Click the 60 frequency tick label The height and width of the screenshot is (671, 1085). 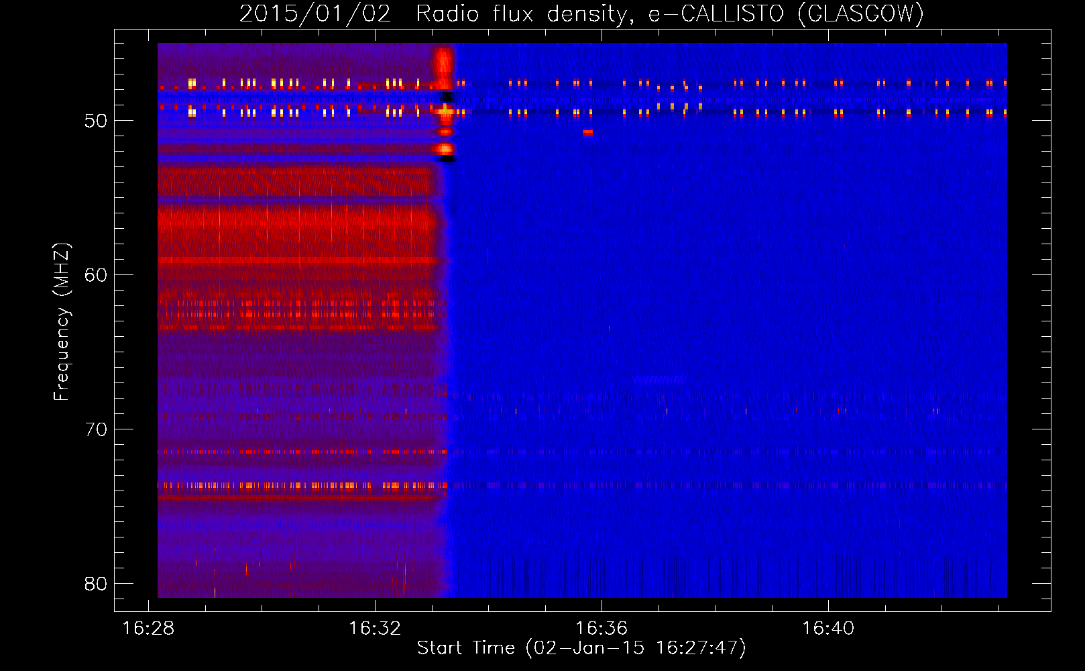point(96,275)
